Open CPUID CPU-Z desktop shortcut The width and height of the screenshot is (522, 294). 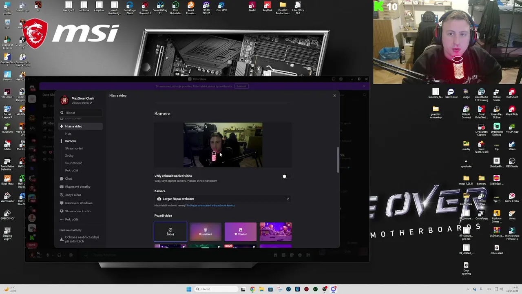[x=206, y=8]
